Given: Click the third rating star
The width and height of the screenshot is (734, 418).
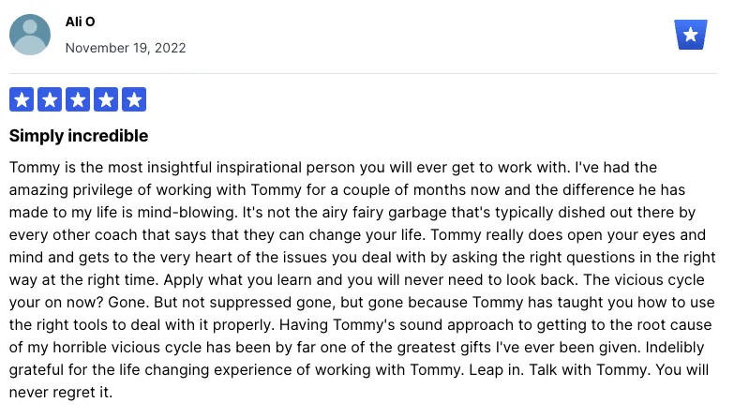Looking at the screenshot, I should pyautogui.click(x=78, y=99).
